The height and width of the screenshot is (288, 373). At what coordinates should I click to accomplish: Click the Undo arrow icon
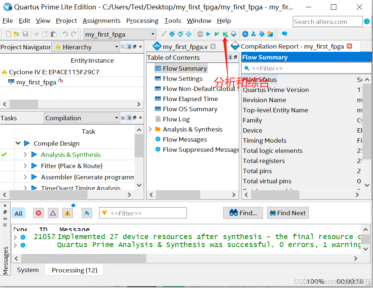click(x=65, y=34)
